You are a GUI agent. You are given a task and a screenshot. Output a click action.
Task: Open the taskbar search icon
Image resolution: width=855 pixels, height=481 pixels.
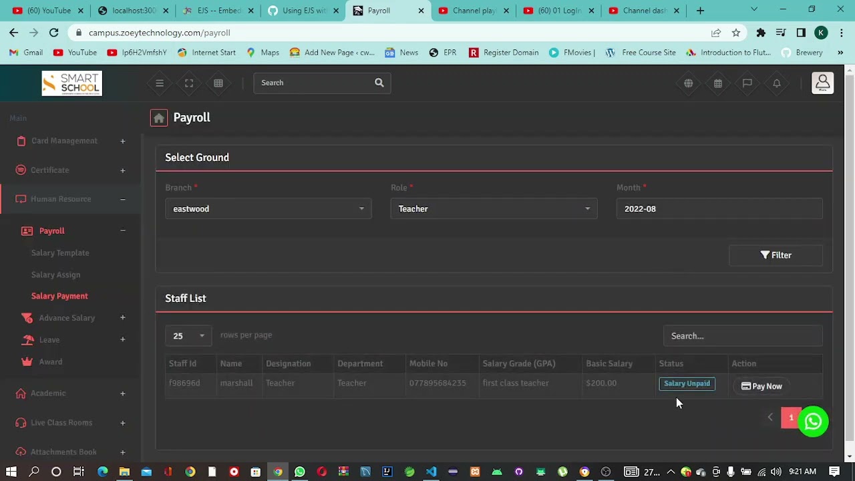point(33,472)
